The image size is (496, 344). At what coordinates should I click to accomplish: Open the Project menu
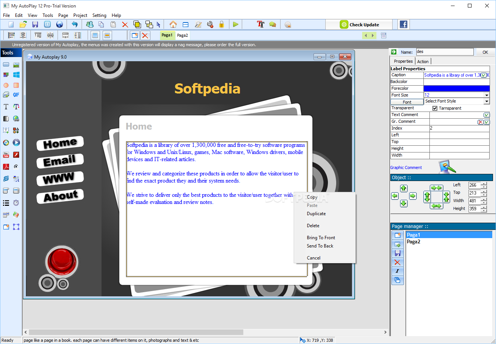pos(80,15)
